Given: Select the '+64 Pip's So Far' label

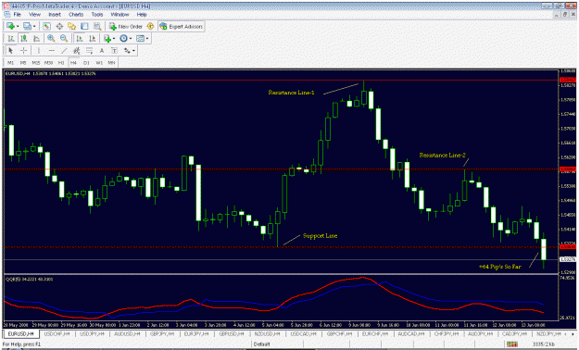Looking at the screenshot, I should tap(500, 266).
